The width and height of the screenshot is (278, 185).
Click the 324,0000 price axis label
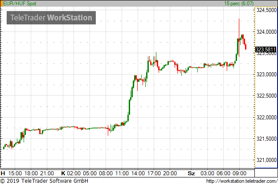coord(266,32)
